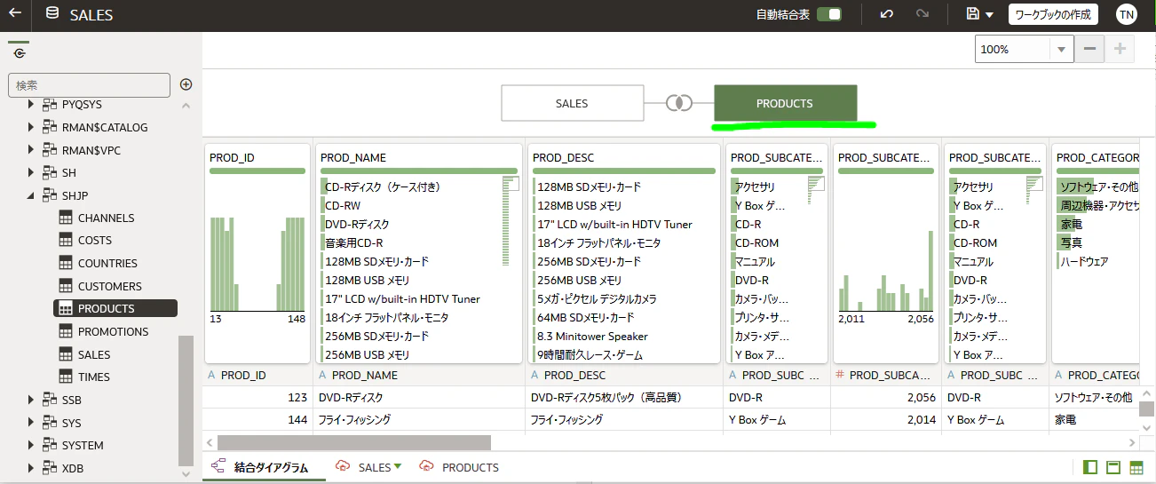Image resolution: width=1156 pixels, height=484 pixels.
Task: Undo the last change
Action: tap(886, 14)
